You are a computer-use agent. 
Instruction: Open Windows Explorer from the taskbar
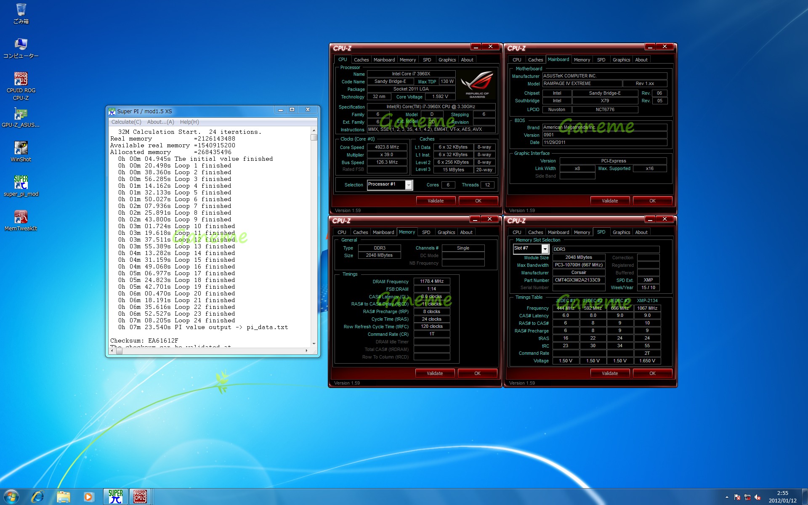click(x=63, y=497)
